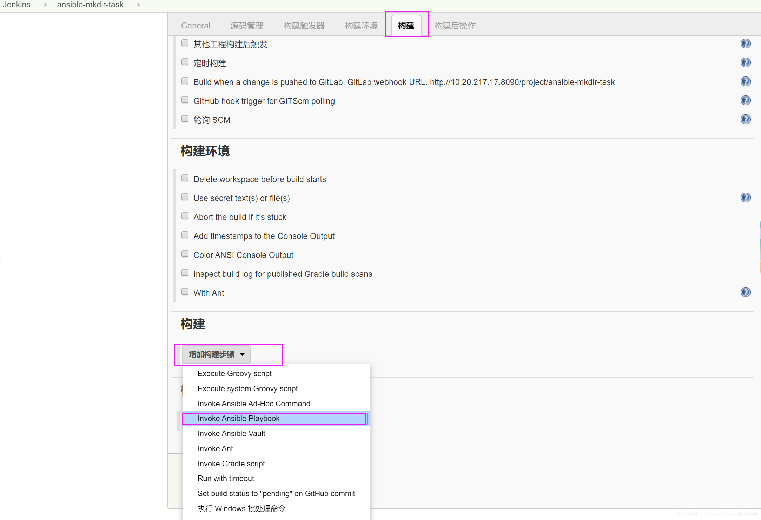761x520 pixels.
Task: Check Use secret text(s) or file(s)
Action: (185, 197)
